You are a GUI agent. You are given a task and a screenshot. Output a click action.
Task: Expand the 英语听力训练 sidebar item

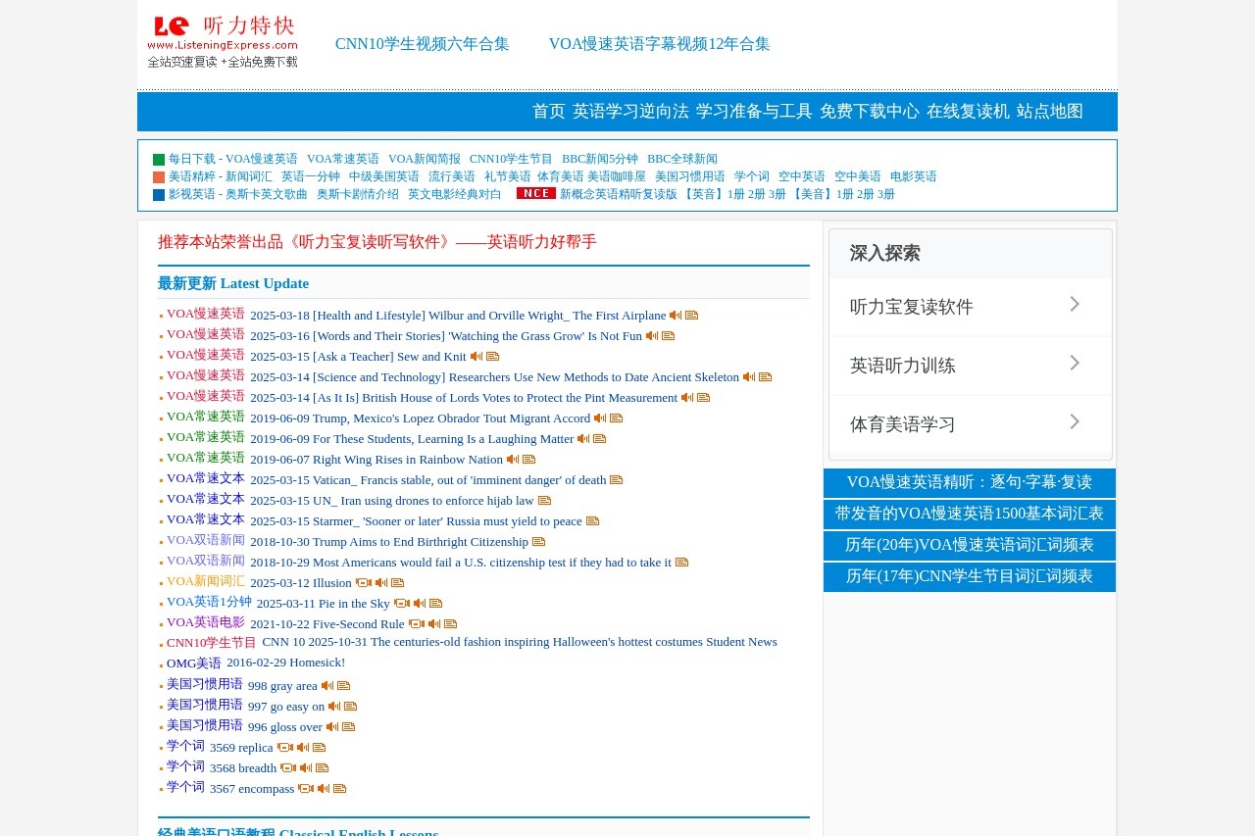point(970,365)
